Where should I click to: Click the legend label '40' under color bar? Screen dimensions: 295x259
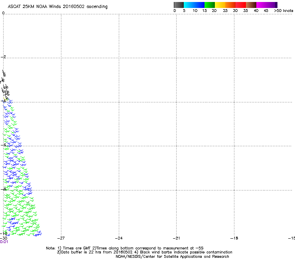pos(256,11)
